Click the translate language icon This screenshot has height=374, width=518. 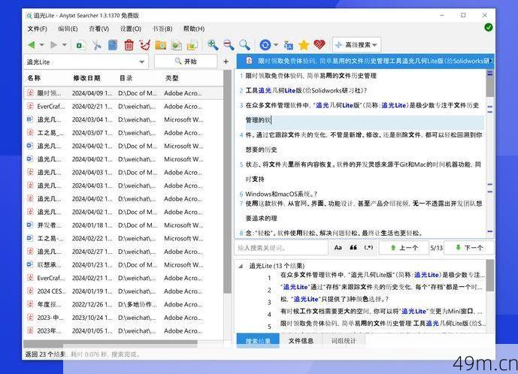pos(289,45)
